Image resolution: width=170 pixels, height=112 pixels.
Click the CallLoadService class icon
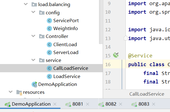[49, 68]
